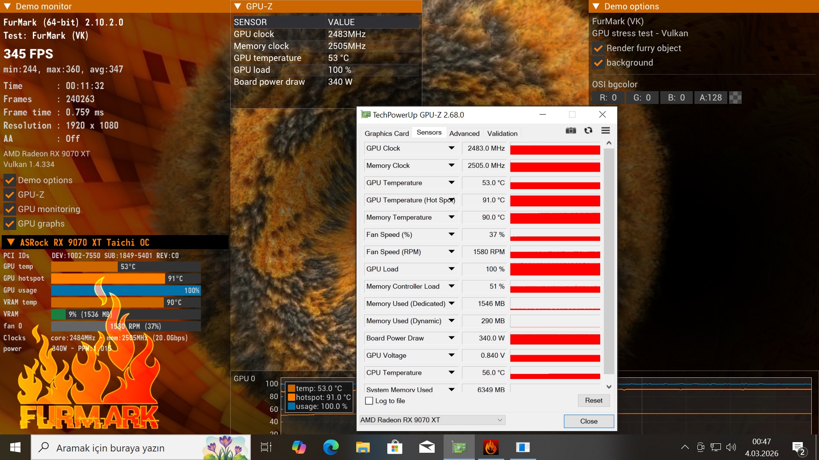Open the Graphics Card tab
The height and width of the screenshot is (460, 819).
[386, 133]
